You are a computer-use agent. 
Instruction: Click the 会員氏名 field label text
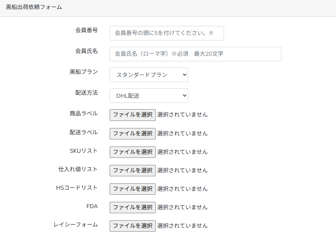pyautogui.click(x=86, y=51)
